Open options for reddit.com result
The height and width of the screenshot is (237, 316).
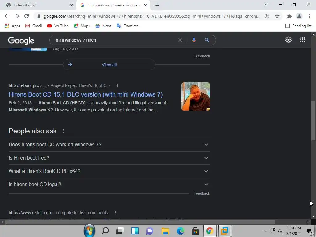[x=115, y=213]
